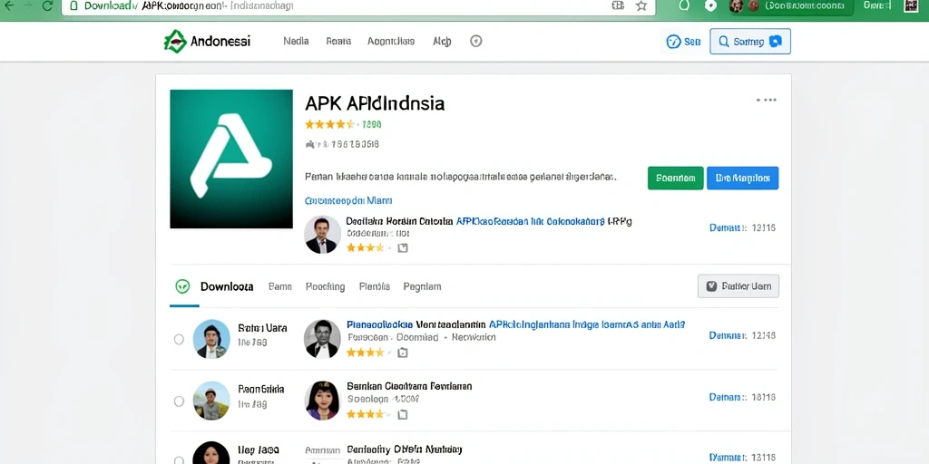Switch to the Plentia tab

tap(375, 286)
